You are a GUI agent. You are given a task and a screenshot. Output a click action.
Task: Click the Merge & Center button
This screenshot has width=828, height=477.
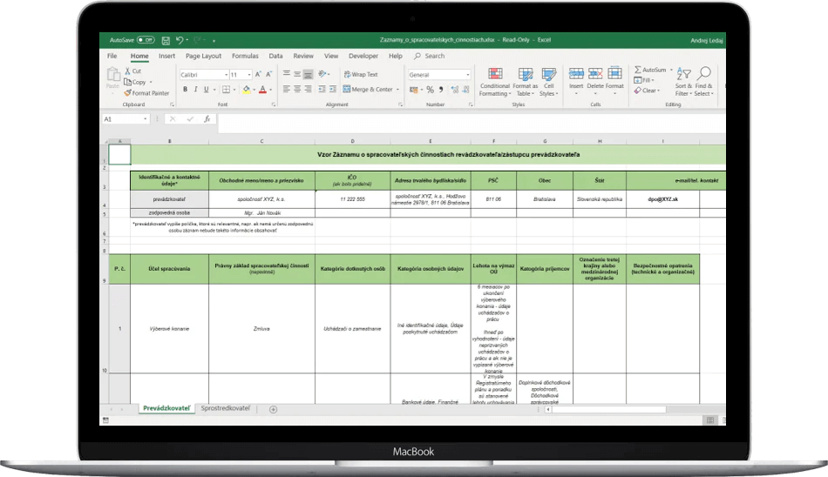click(x=367, y=90)
